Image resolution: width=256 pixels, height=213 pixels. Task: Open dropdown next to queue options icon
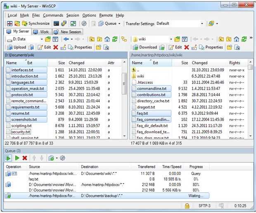[57, 158]
